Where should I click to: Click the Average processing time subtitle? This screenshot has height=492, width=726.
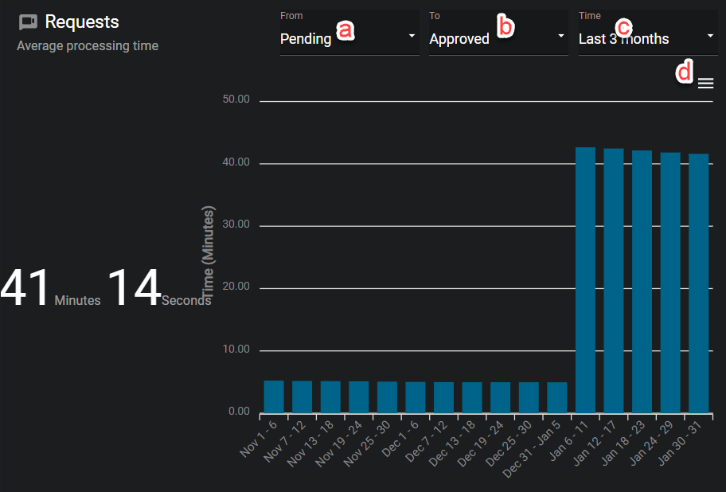(88, 46)
